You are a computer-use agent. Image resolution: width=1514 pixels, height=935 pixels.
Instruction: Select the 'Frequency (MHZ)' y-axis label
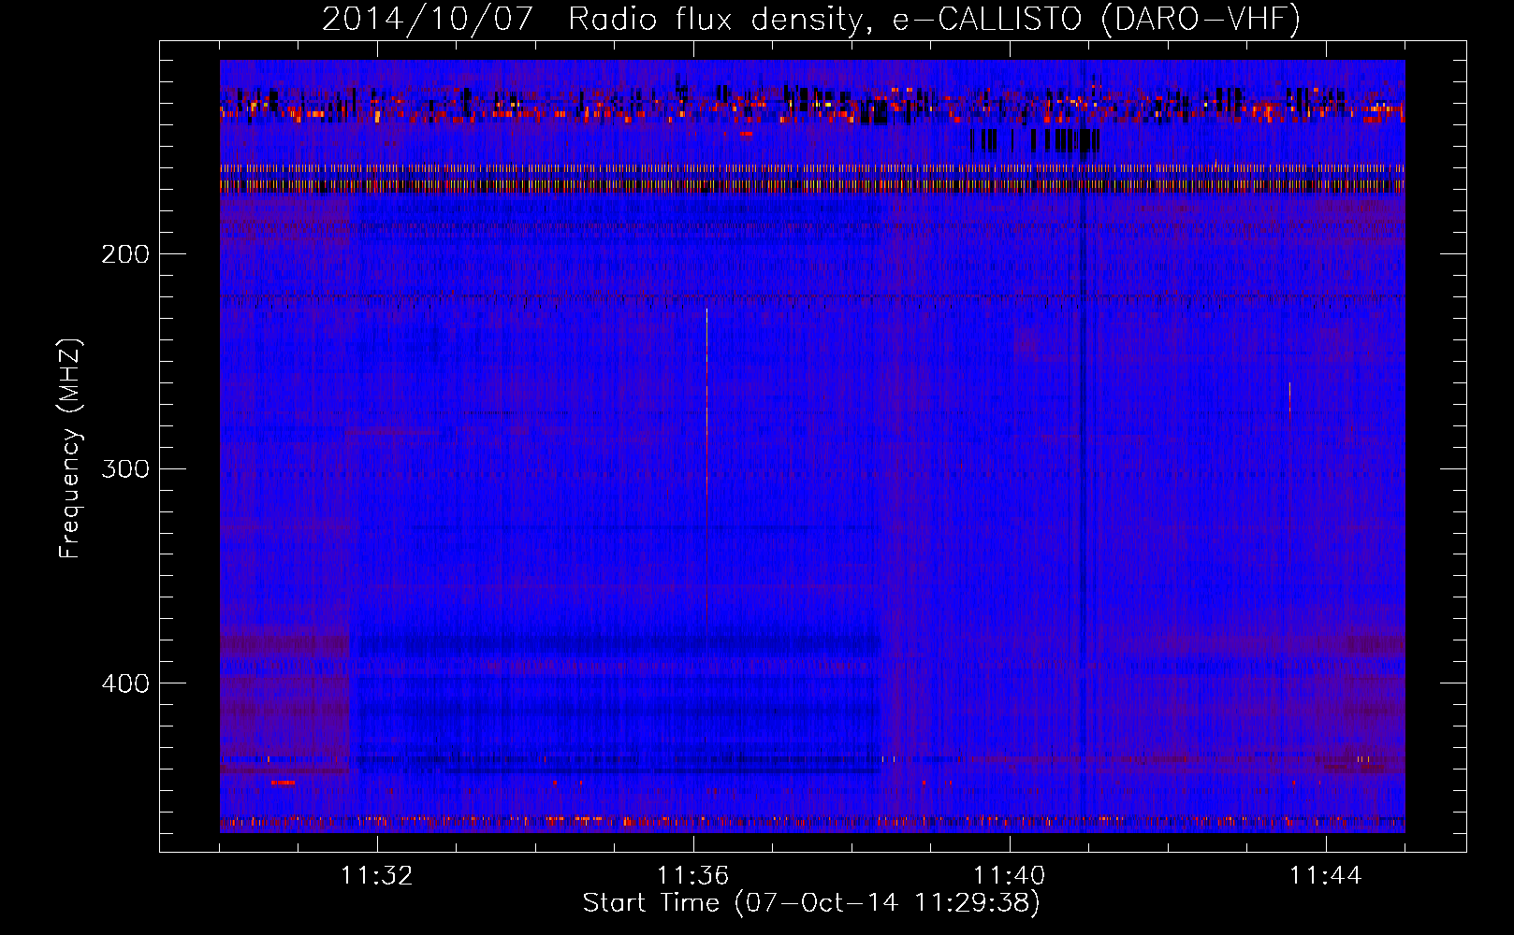point(70,448)
